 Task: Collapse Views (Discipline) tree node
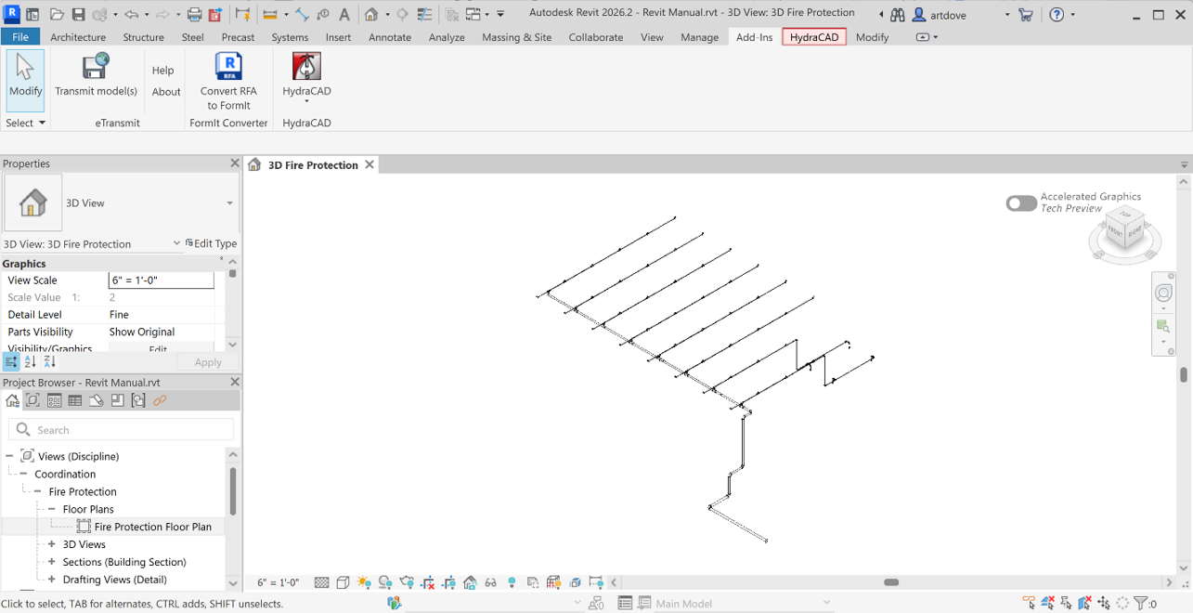click(x=9, y=456)
